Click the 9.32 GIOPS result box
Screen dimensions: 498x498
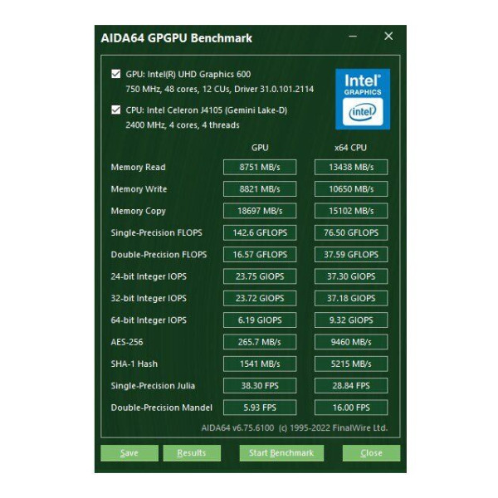(x=351, y=320)
